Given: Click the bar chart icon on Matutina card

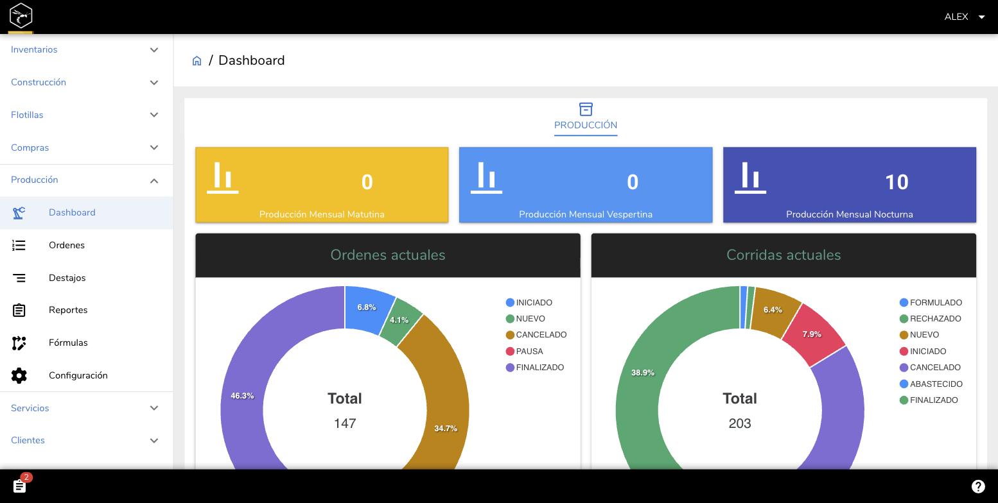Looking at the screenshot, I should tap(223, 177).
